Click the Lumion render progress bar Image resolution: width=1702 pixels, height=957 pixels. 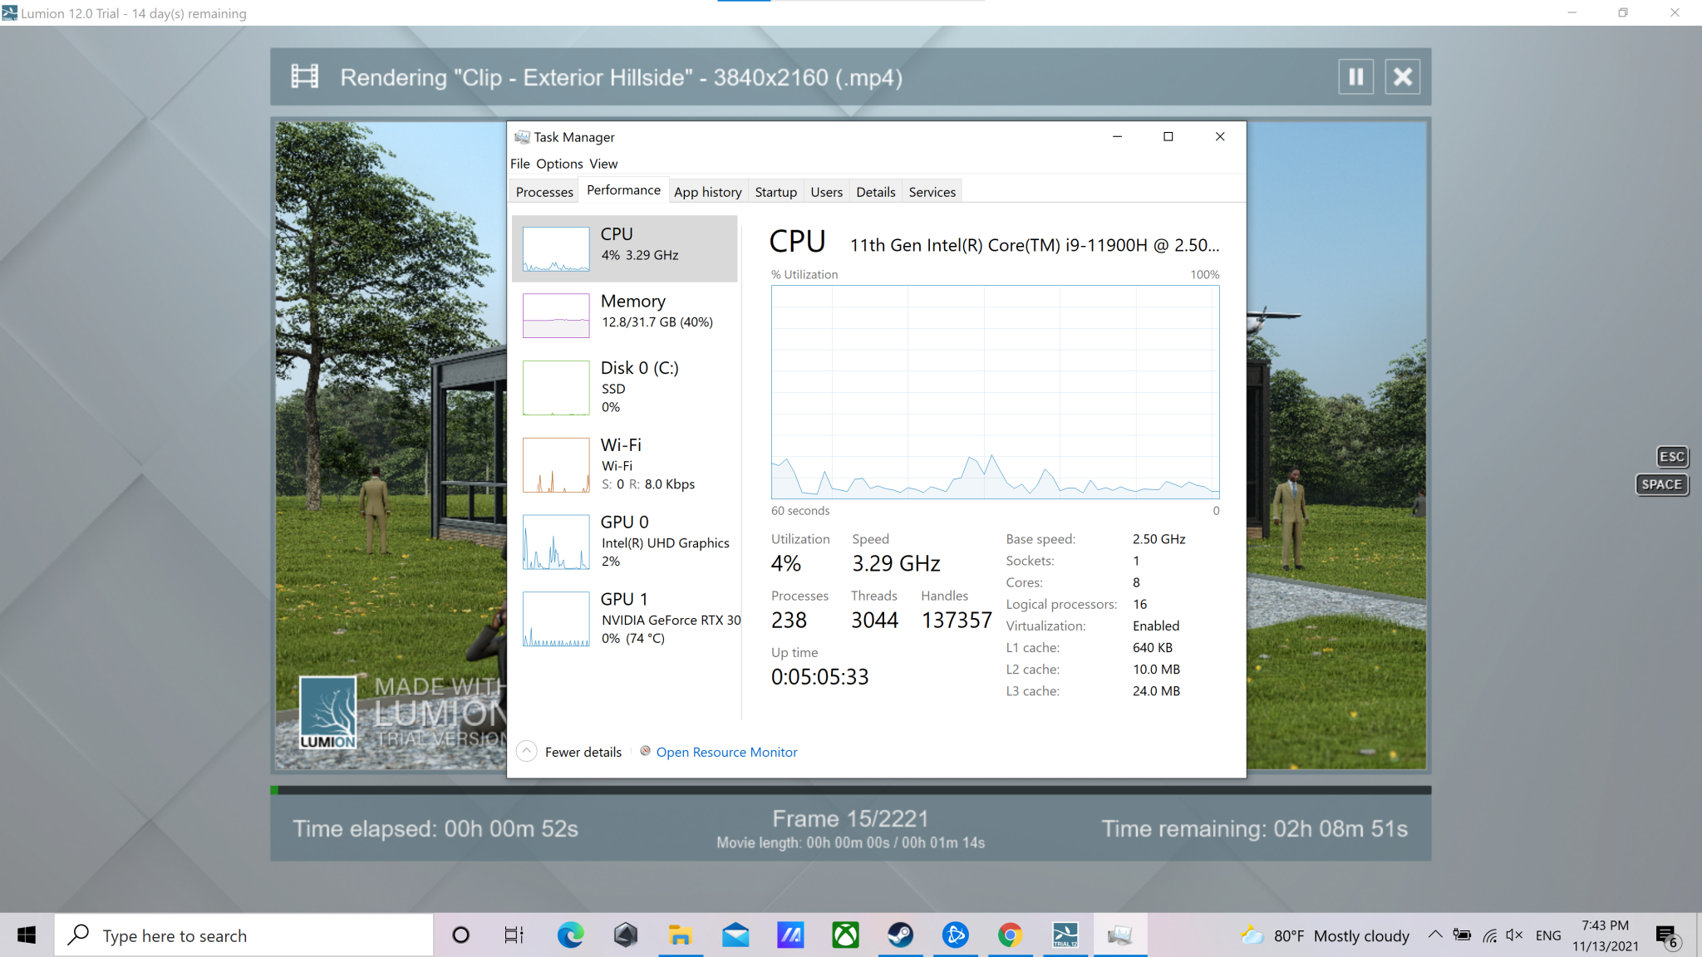tap(850, 790)
